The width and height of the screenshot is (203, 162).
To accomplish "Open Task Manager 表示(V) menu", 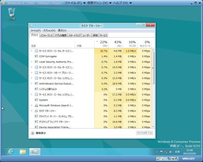I will tap(62, 30).
